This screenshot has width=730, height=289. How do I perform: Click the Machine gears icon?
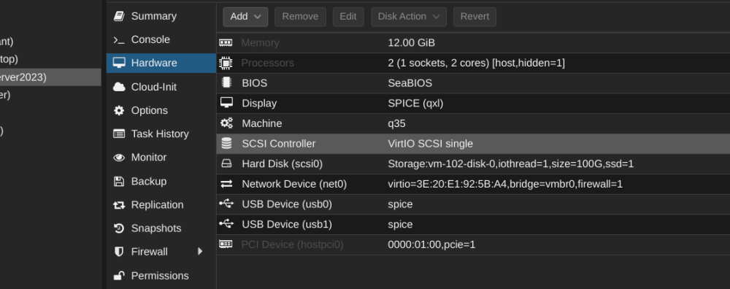point(226,123)
